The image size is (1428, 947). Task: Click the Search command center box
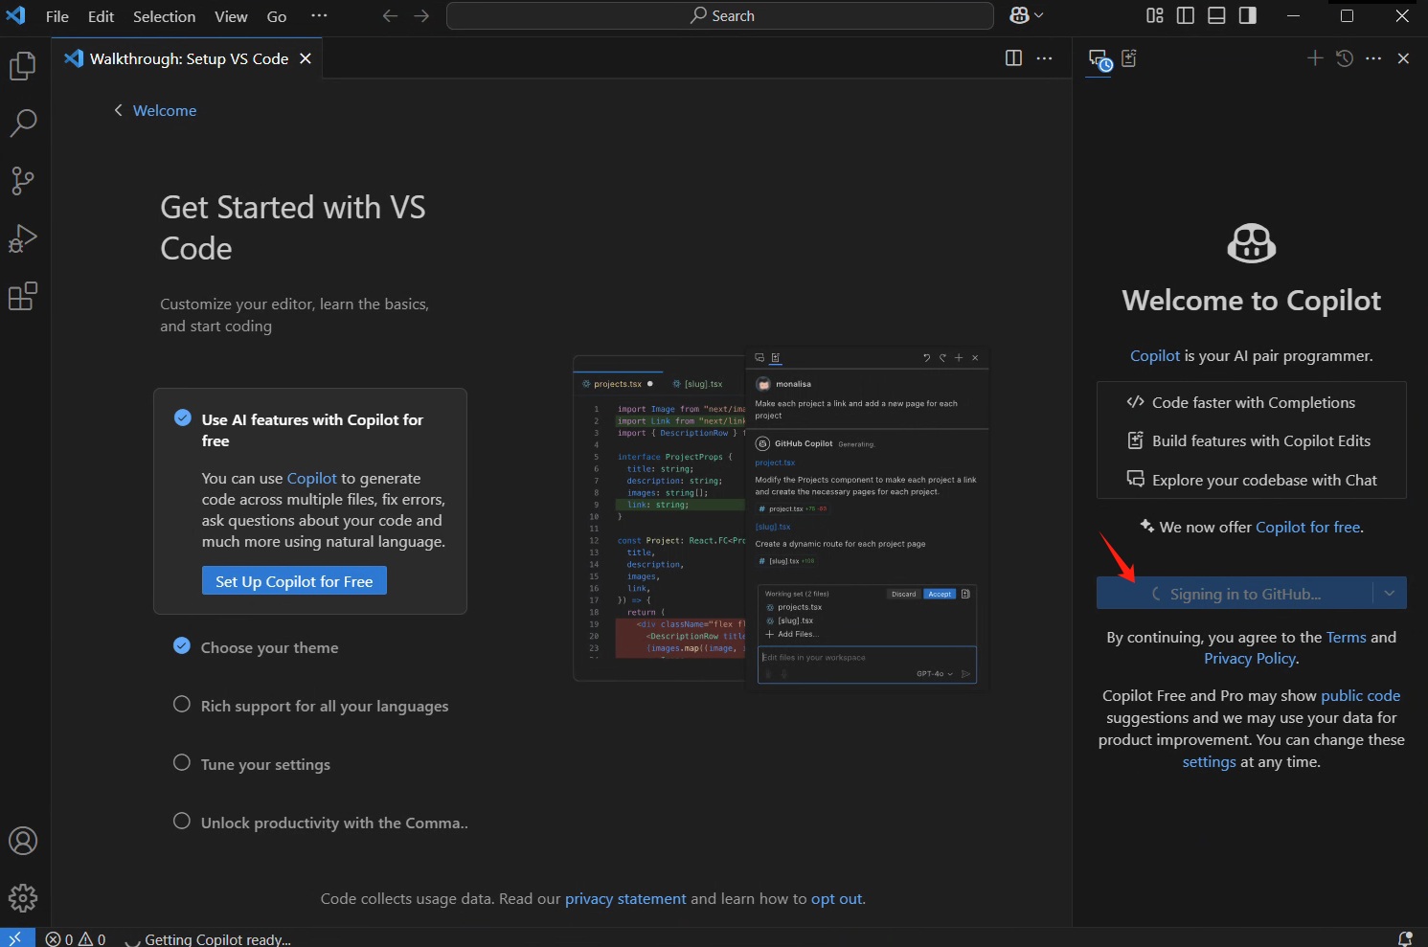pyautogui.click(x=720, y=15)
